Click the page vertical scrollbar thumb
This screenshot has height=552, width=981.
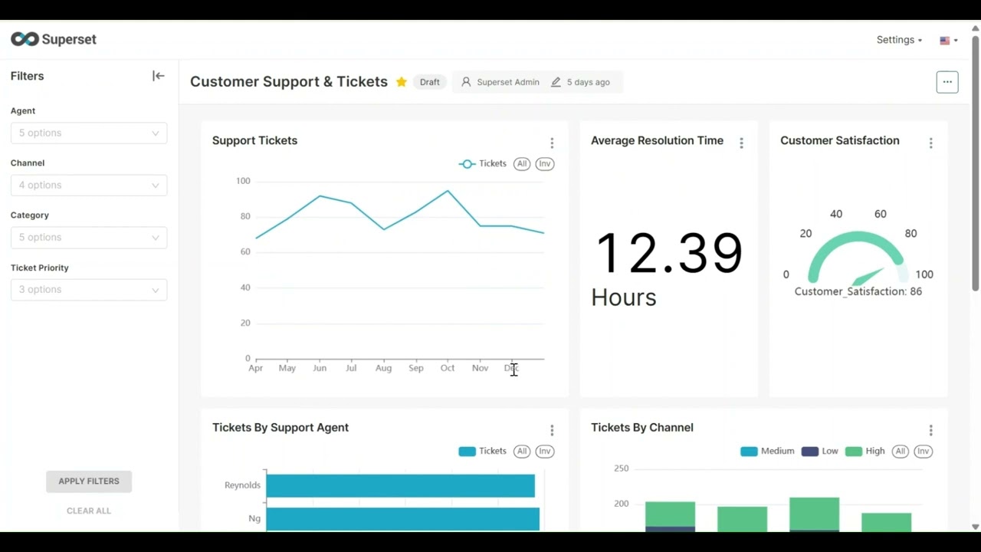(976, 163)
